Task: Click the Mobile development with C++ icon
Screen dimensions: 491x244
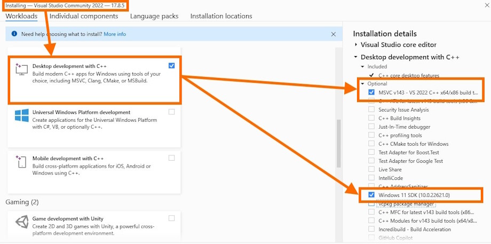Action: 21,161
